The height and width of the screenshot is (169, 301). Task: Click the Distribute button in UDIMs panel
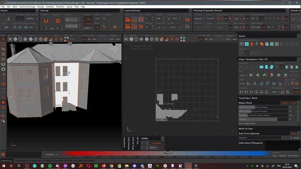tap(157, 143)
